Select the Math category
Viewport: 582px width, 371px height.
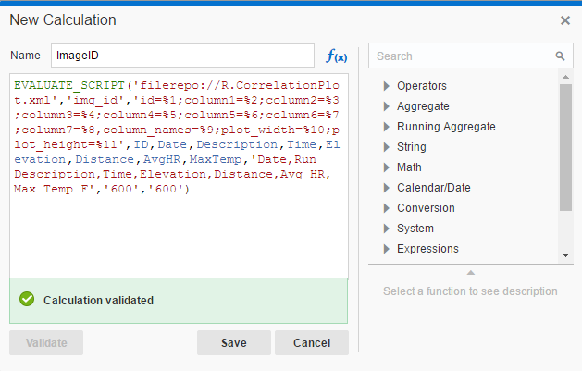[x=409, y=167]
